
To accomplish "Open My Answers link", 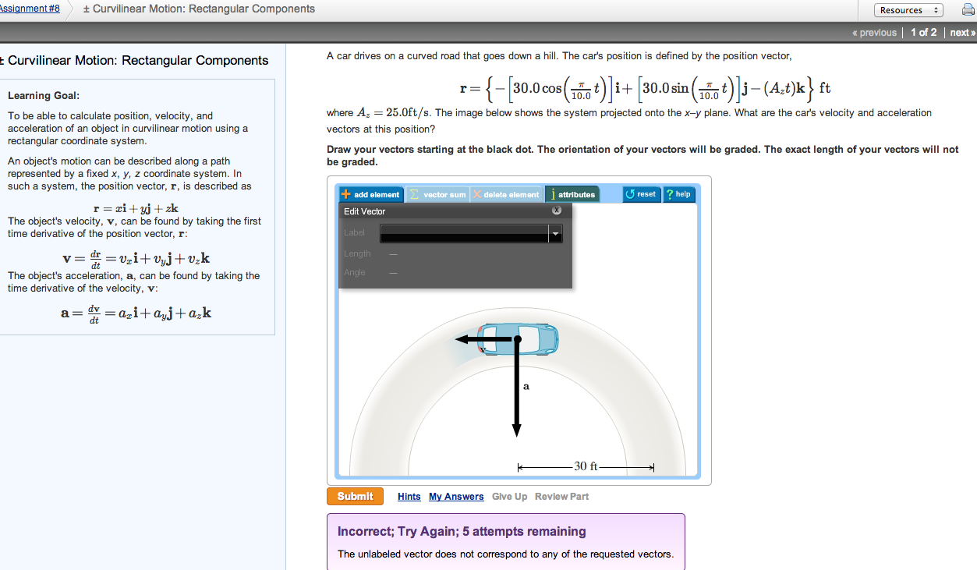I will (x=456, y=496).
